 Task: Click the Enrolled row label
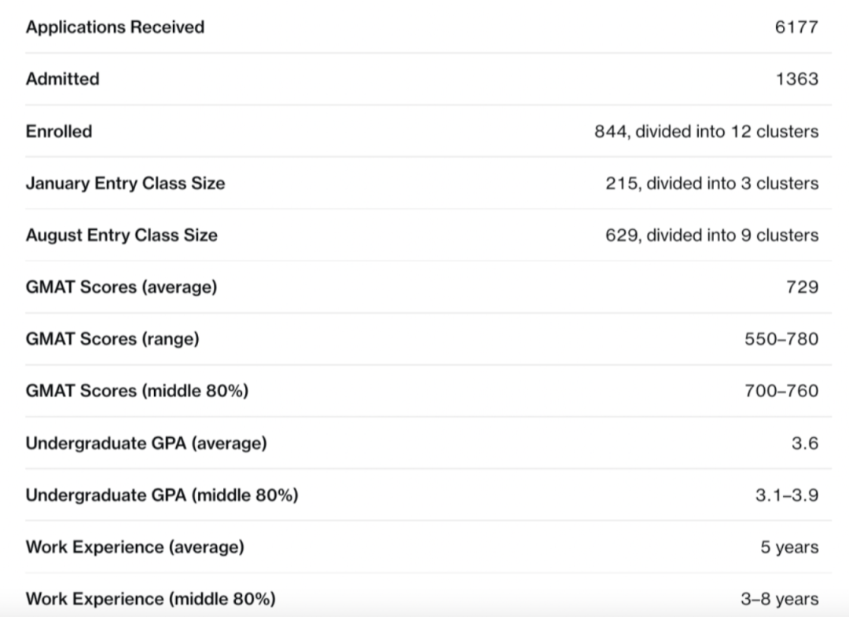[58, 131]
